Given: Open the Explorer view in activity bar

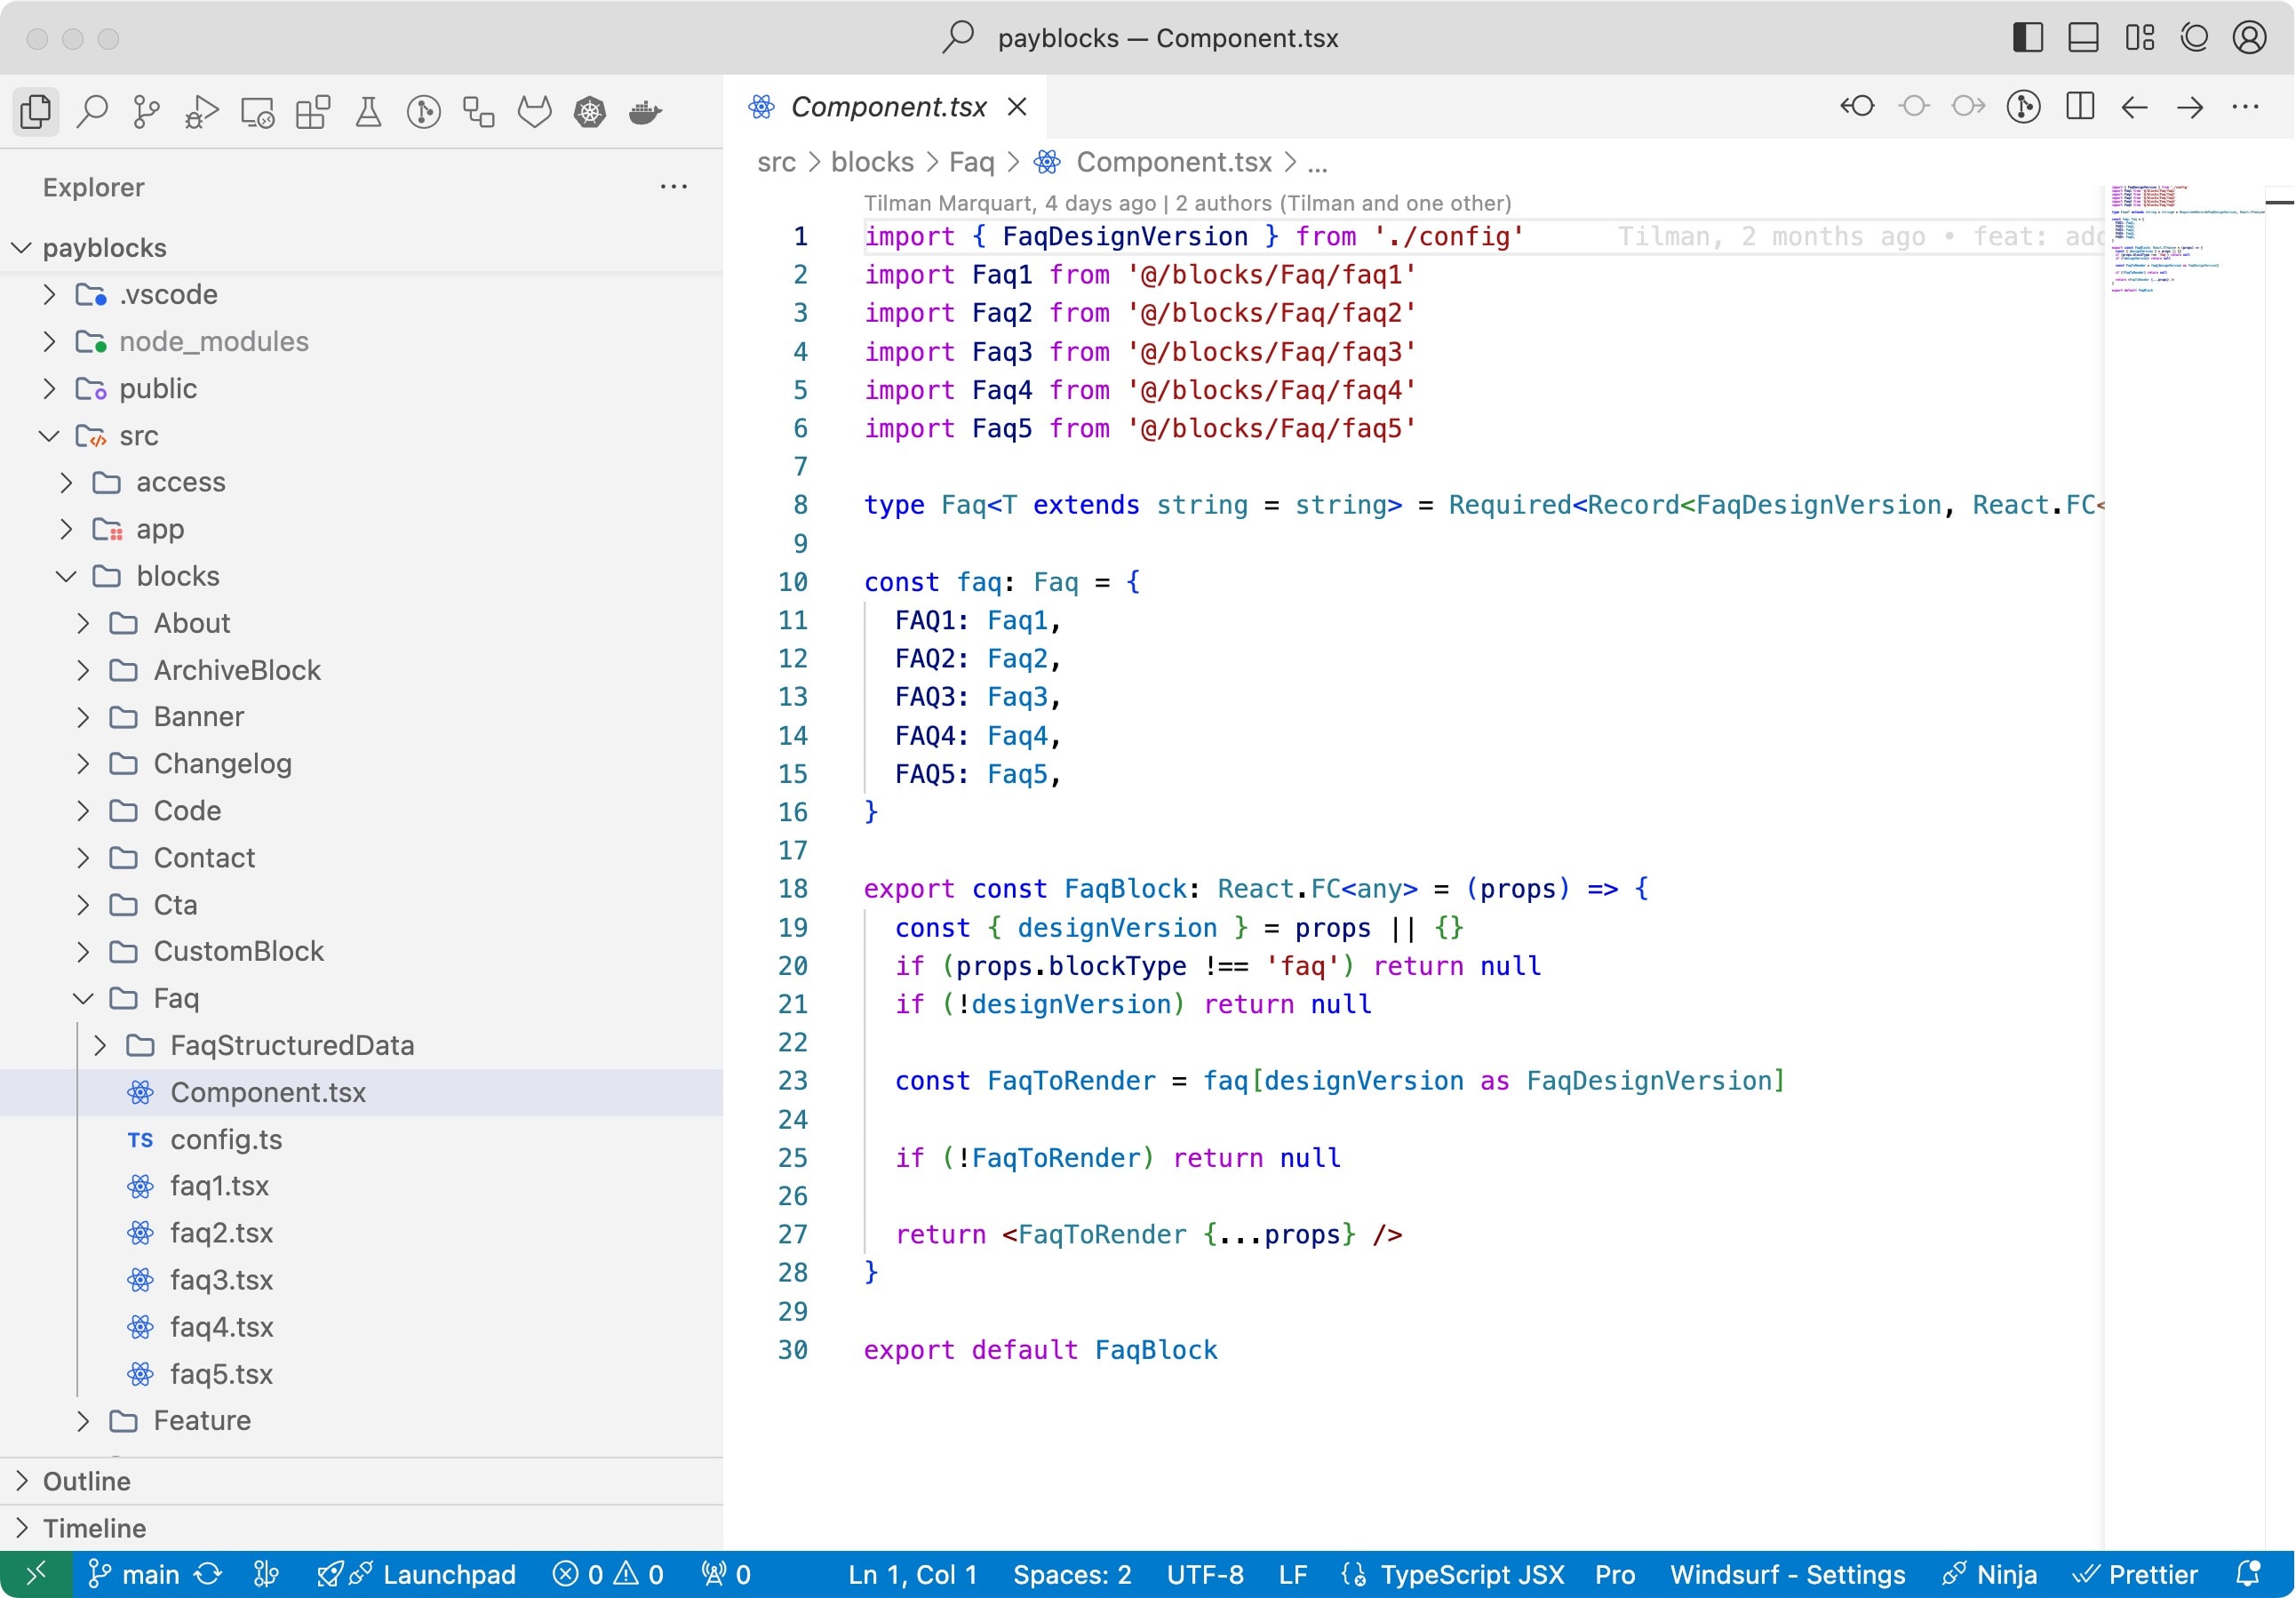Looking at the screenshot, I should pos(36,111).
